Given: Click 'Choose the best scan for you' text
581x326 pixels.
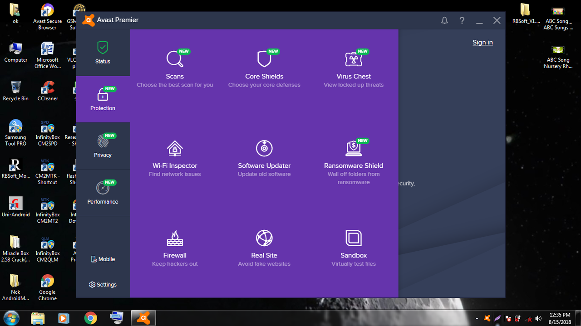Looking at the screenshot, I should pyautogui.click(x=175, y=85).
